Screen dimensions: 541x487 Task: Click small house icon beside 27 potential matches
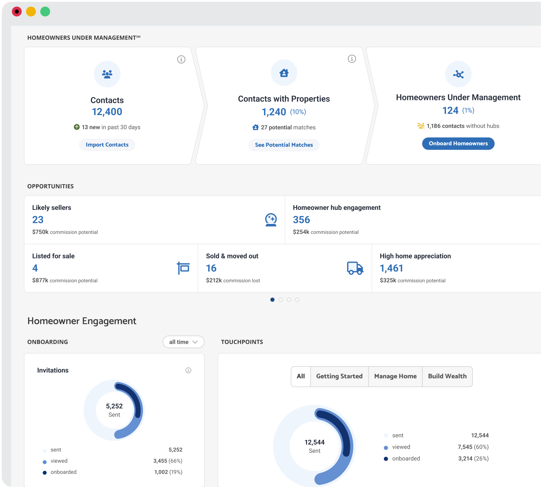point(255,127)
